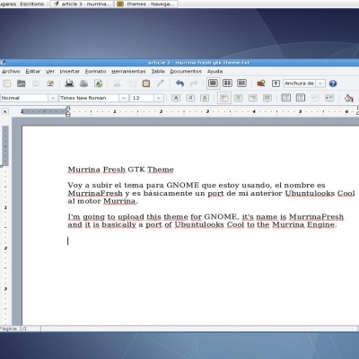This screenshot has height=359, width=359.
Task: Open the Ver menu
Action: tap(50, 71)
